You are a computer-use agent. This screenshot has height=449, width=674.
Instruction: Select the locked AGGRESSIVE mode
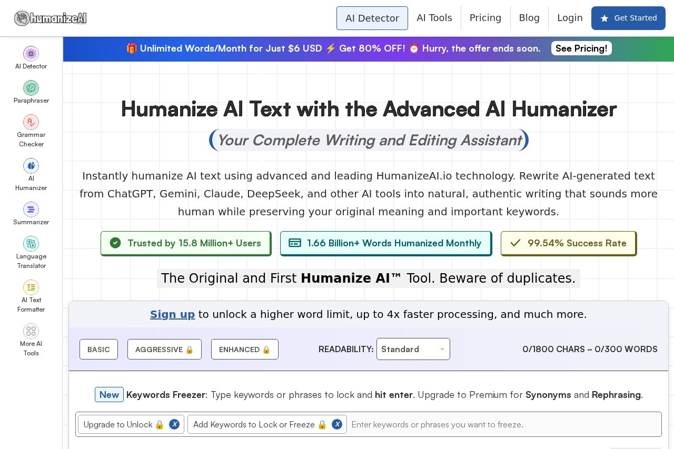pyautogui.click(x=164, y=350)
